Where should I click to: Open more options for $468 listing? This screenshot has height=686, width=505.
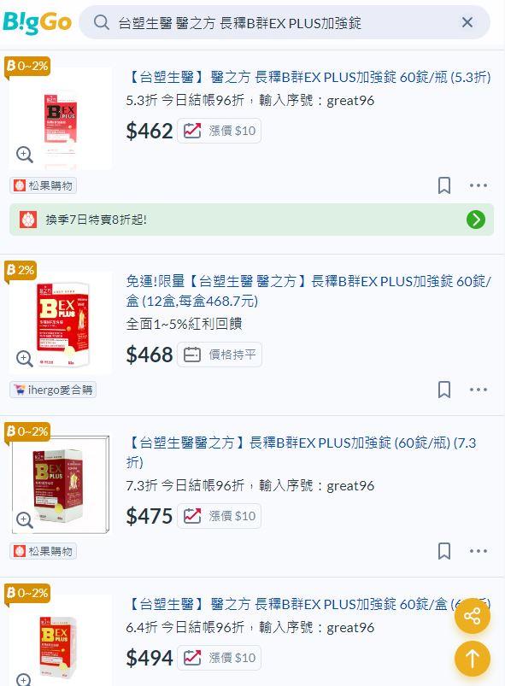(x=479, y=390)
